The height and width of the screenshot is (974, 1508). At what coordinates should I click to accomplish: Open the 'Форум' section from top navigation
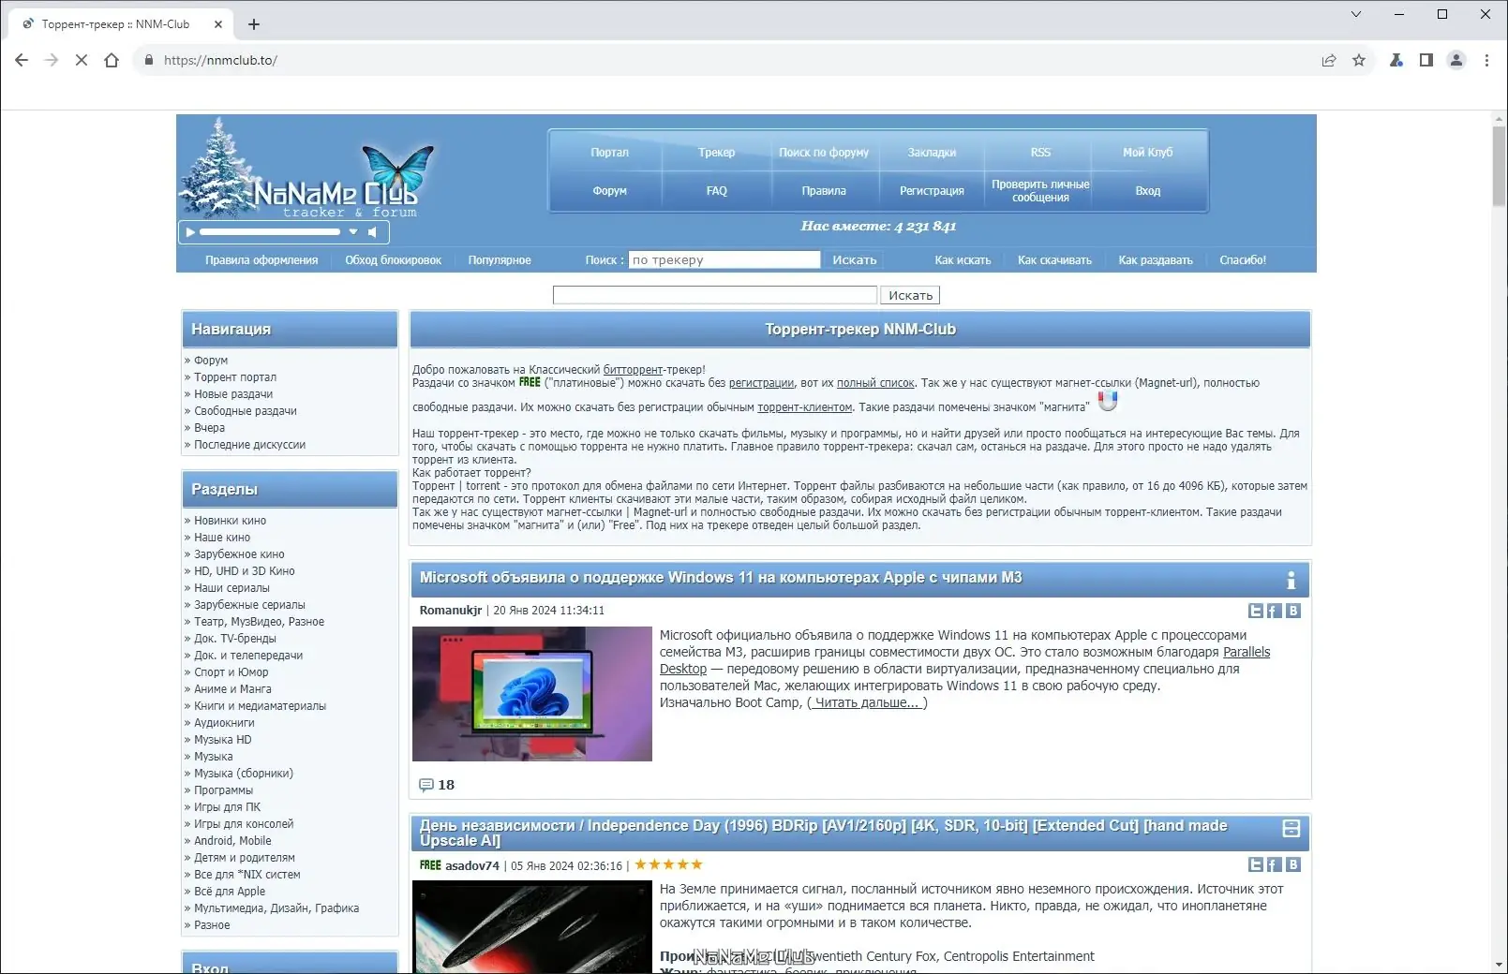608,190
